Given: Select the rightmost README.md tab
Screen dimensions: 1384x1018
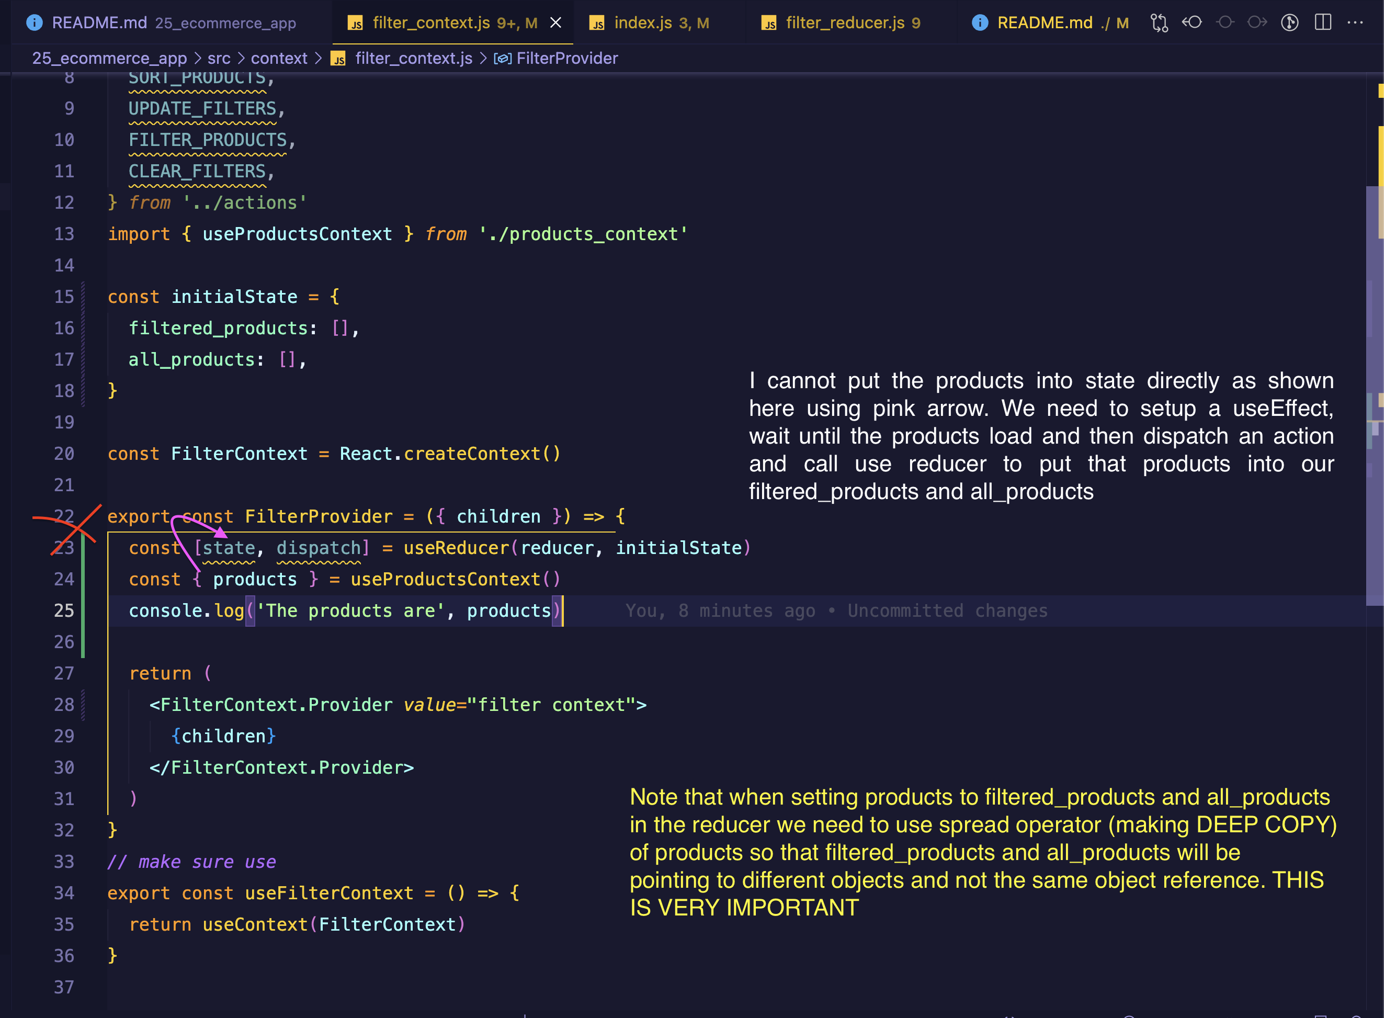Looking at the screenshot, I should pyautogui.click(x=1049, y=23).
